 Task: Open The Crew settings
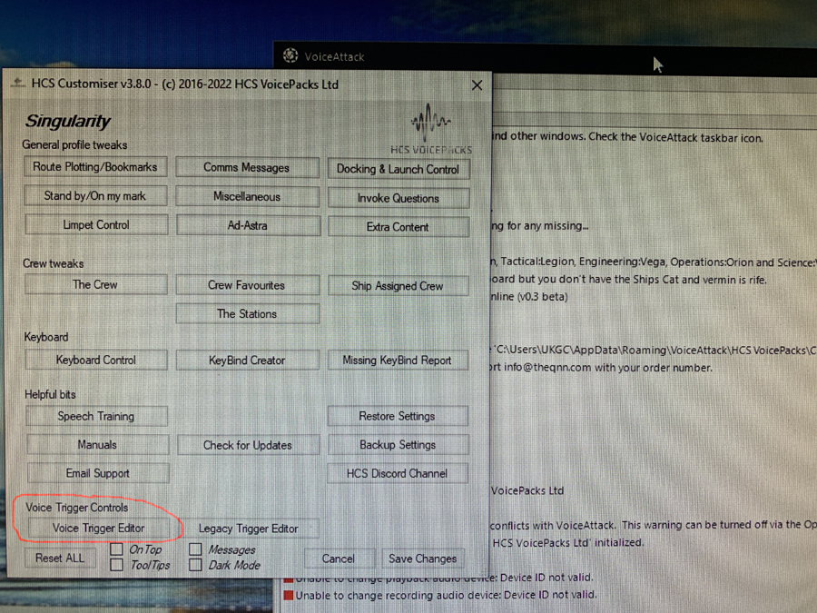pyautogui.click(x=96, y=284)
